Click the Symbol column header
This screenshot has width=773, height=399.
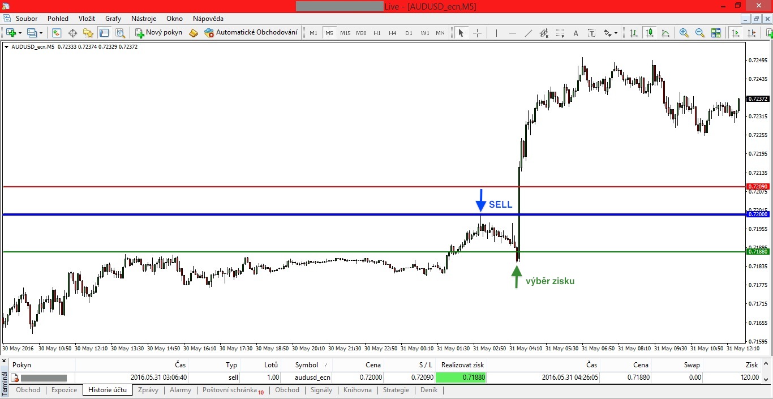306,365
